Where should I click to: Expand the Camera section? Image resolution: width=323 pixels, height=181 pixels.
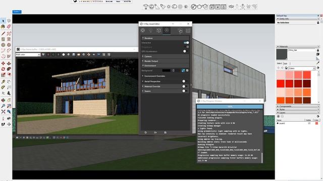(x=165, y=56)
